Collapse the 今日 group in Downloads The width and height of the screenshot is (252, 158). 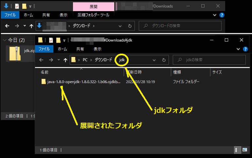[x=5, y=40]
